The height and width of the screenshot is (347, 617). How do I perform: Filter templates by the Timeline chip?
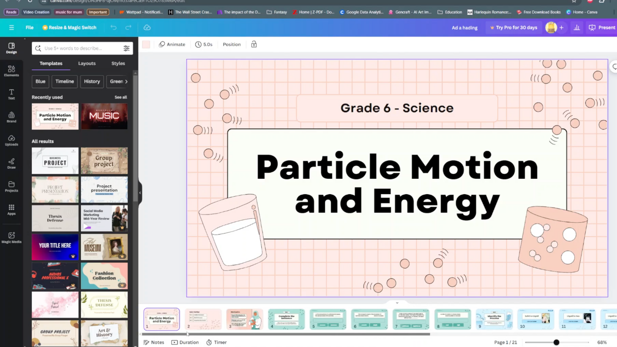point(65,81)
